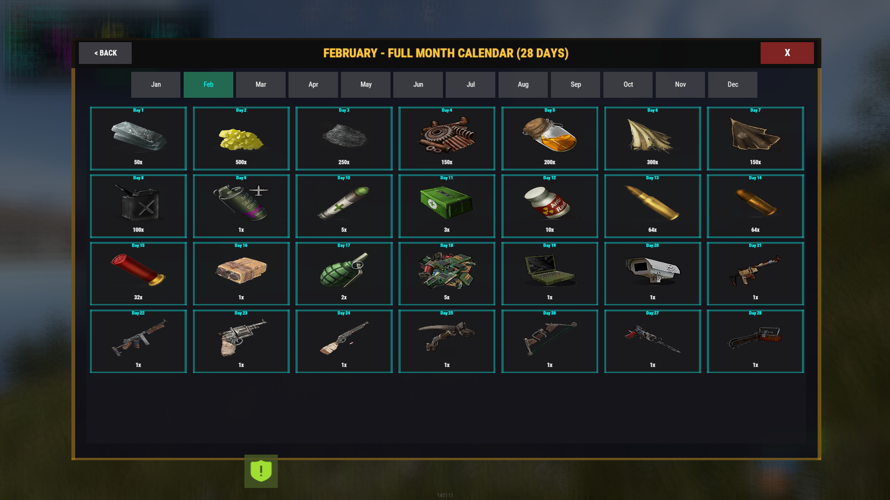This screenshot has width=890, height=500.
Task: Choose the Day 23 revolver reward
Action: pyautogui.click(x=241, y=342)
